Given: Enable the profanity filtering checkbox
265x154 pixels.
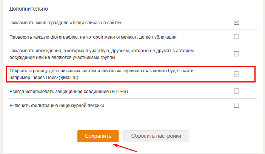Looking at the screenshot, I should pos(236,105).
